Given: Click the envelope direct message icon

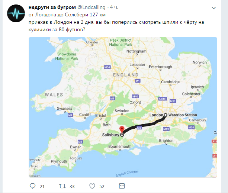Looking at the screenshot, I should 122,186.
